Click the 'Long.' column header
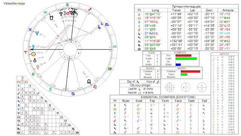Viewport: 241px width, 136px height. point(156,10)
